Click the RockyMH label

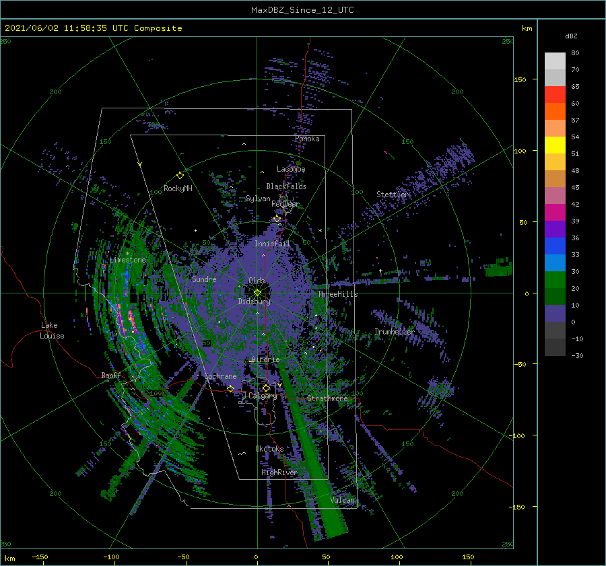coord(178,188)
